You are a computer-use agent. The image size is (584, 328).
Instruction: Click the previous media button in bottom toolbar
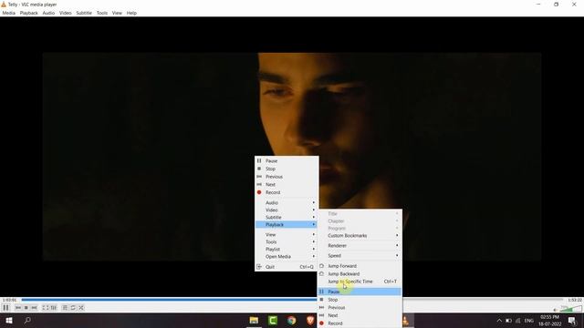(18, 308)
